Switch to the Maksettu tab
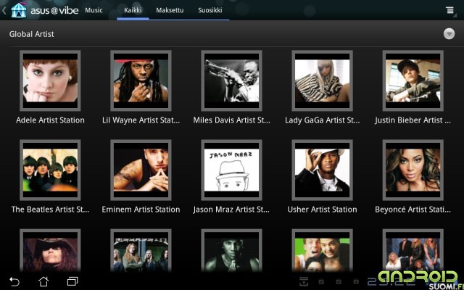 [x=170, y=10]
